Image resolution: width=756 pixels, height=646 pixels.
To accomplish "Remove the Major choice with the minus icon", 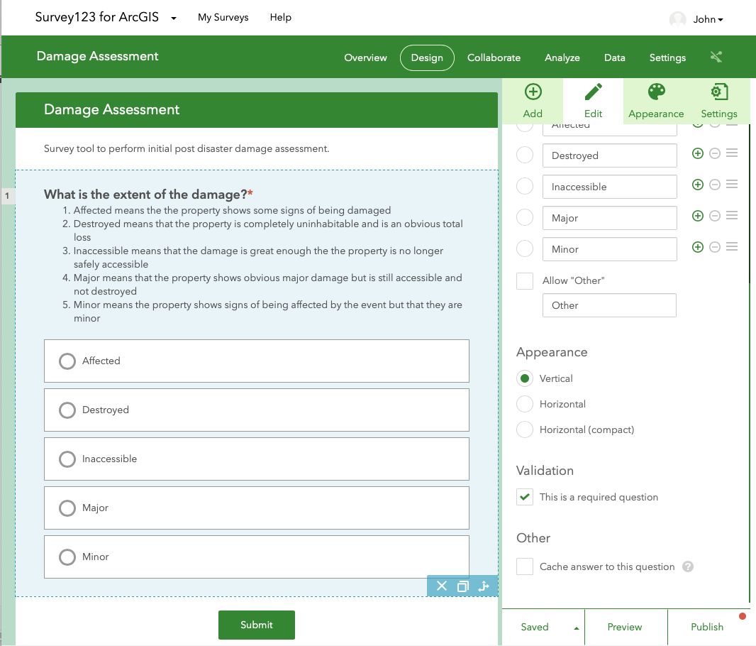I will [x=715, y=216].
